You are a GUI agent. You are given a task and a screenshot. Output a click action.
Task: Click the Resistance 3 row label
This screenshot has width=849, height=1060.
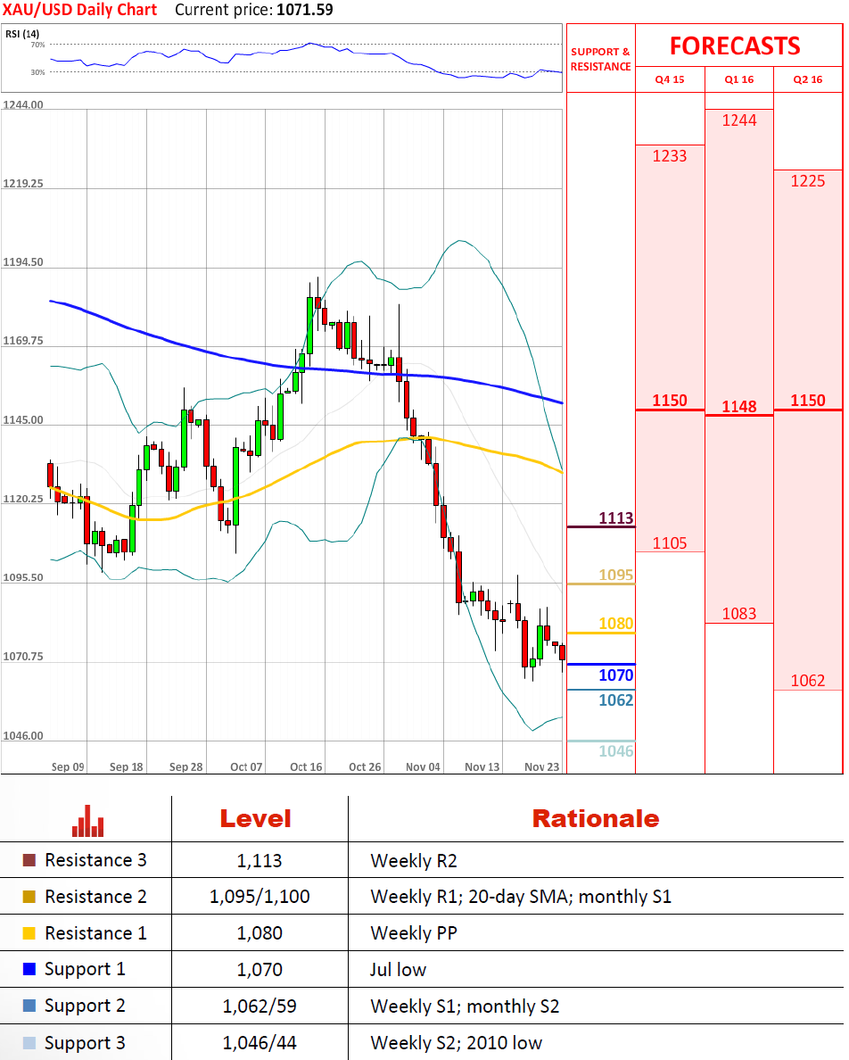click(95, 860)
